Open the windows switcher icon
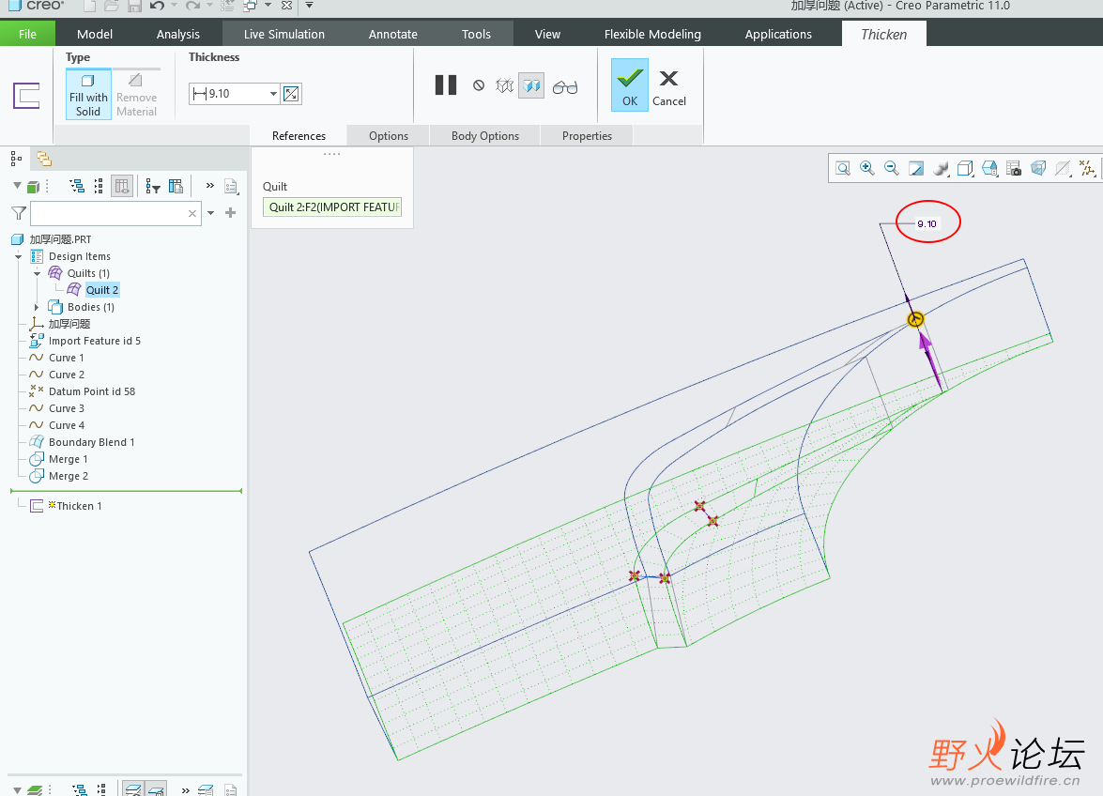The width and height of the screenshot is (1103, 796). click(251, 6)
